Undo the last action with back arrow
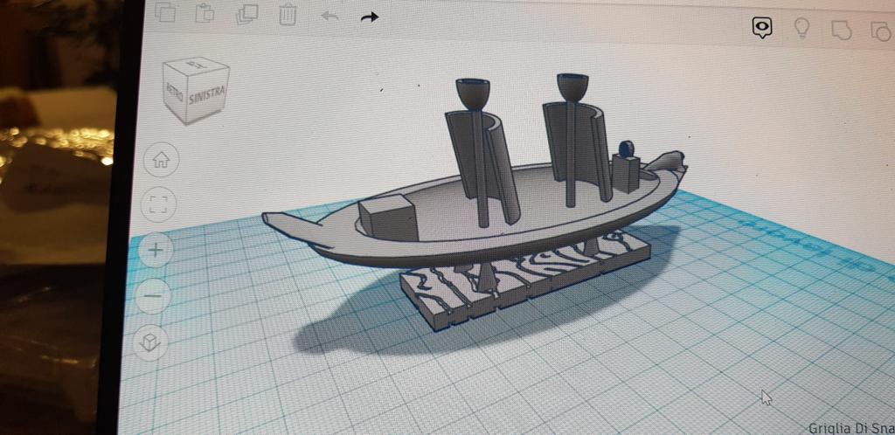 (330, 16)
